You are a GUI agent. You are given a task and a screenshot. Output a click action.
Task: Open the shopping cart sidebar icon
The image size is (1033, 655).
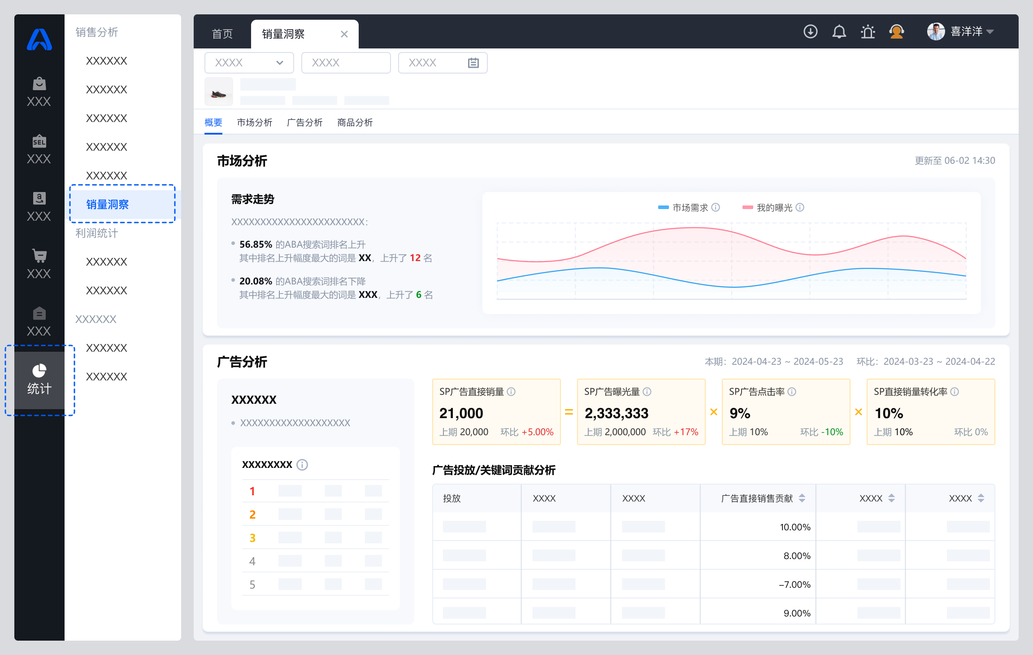coord(39,256)
